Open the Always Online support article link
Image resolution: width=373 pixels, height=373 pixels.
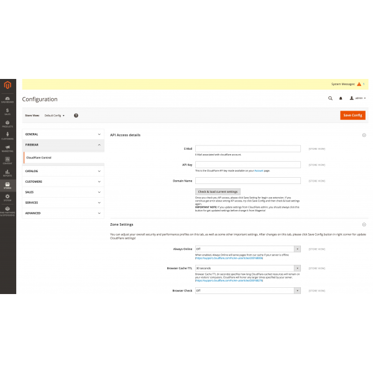[229, 258]
